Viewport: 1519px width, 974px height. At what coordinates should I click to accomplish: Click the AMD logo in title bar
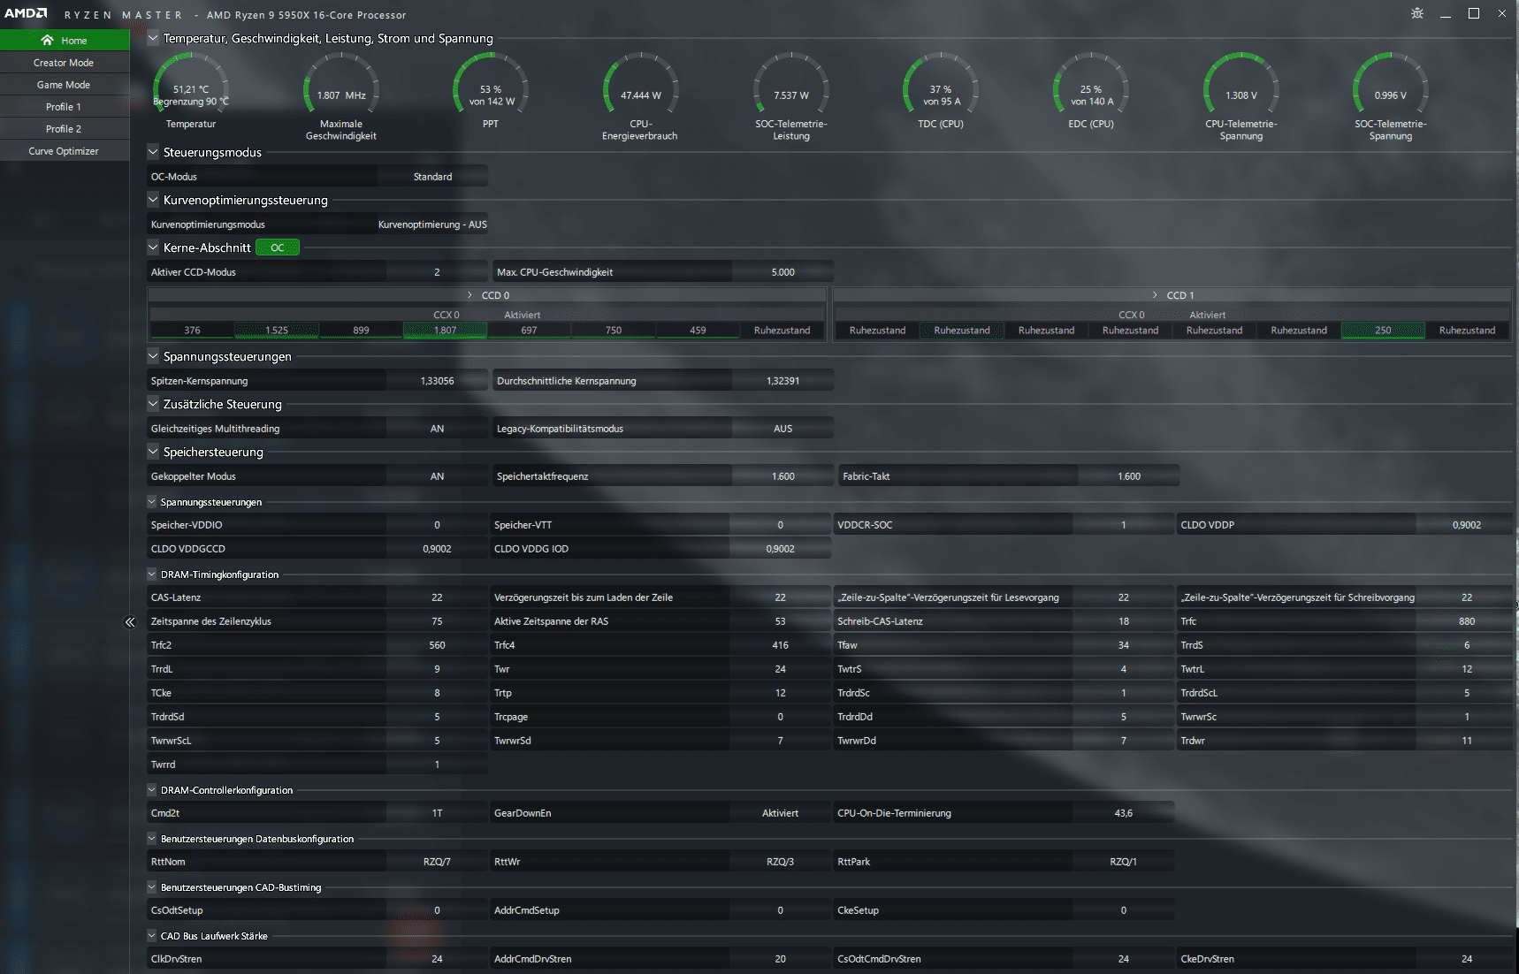26,13
